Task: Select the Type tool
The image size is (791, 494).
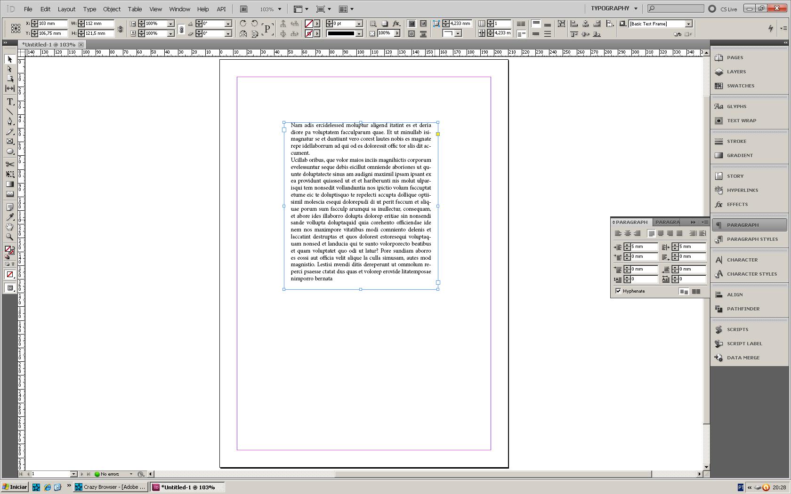Action: click(9, 102)
